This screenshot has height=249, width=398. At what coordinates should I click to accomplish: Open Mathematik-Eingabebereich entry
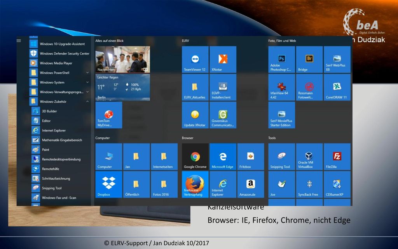point(61,140)
